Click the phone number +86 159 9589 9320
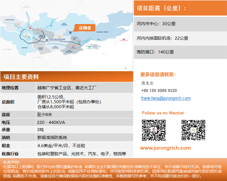 159,91
